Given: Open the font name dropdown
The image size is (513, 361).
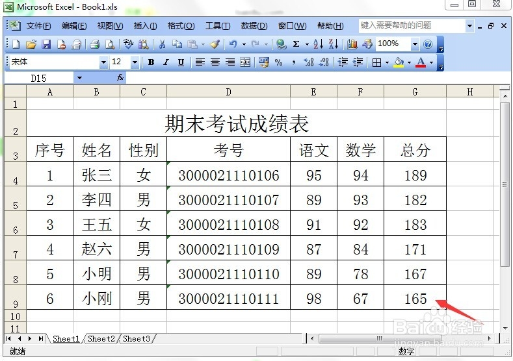Looking at the screenshot, I should [103, 62].
